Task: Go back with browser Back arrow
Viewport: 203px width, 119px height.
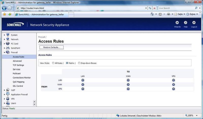Action: tap(4, 8)
